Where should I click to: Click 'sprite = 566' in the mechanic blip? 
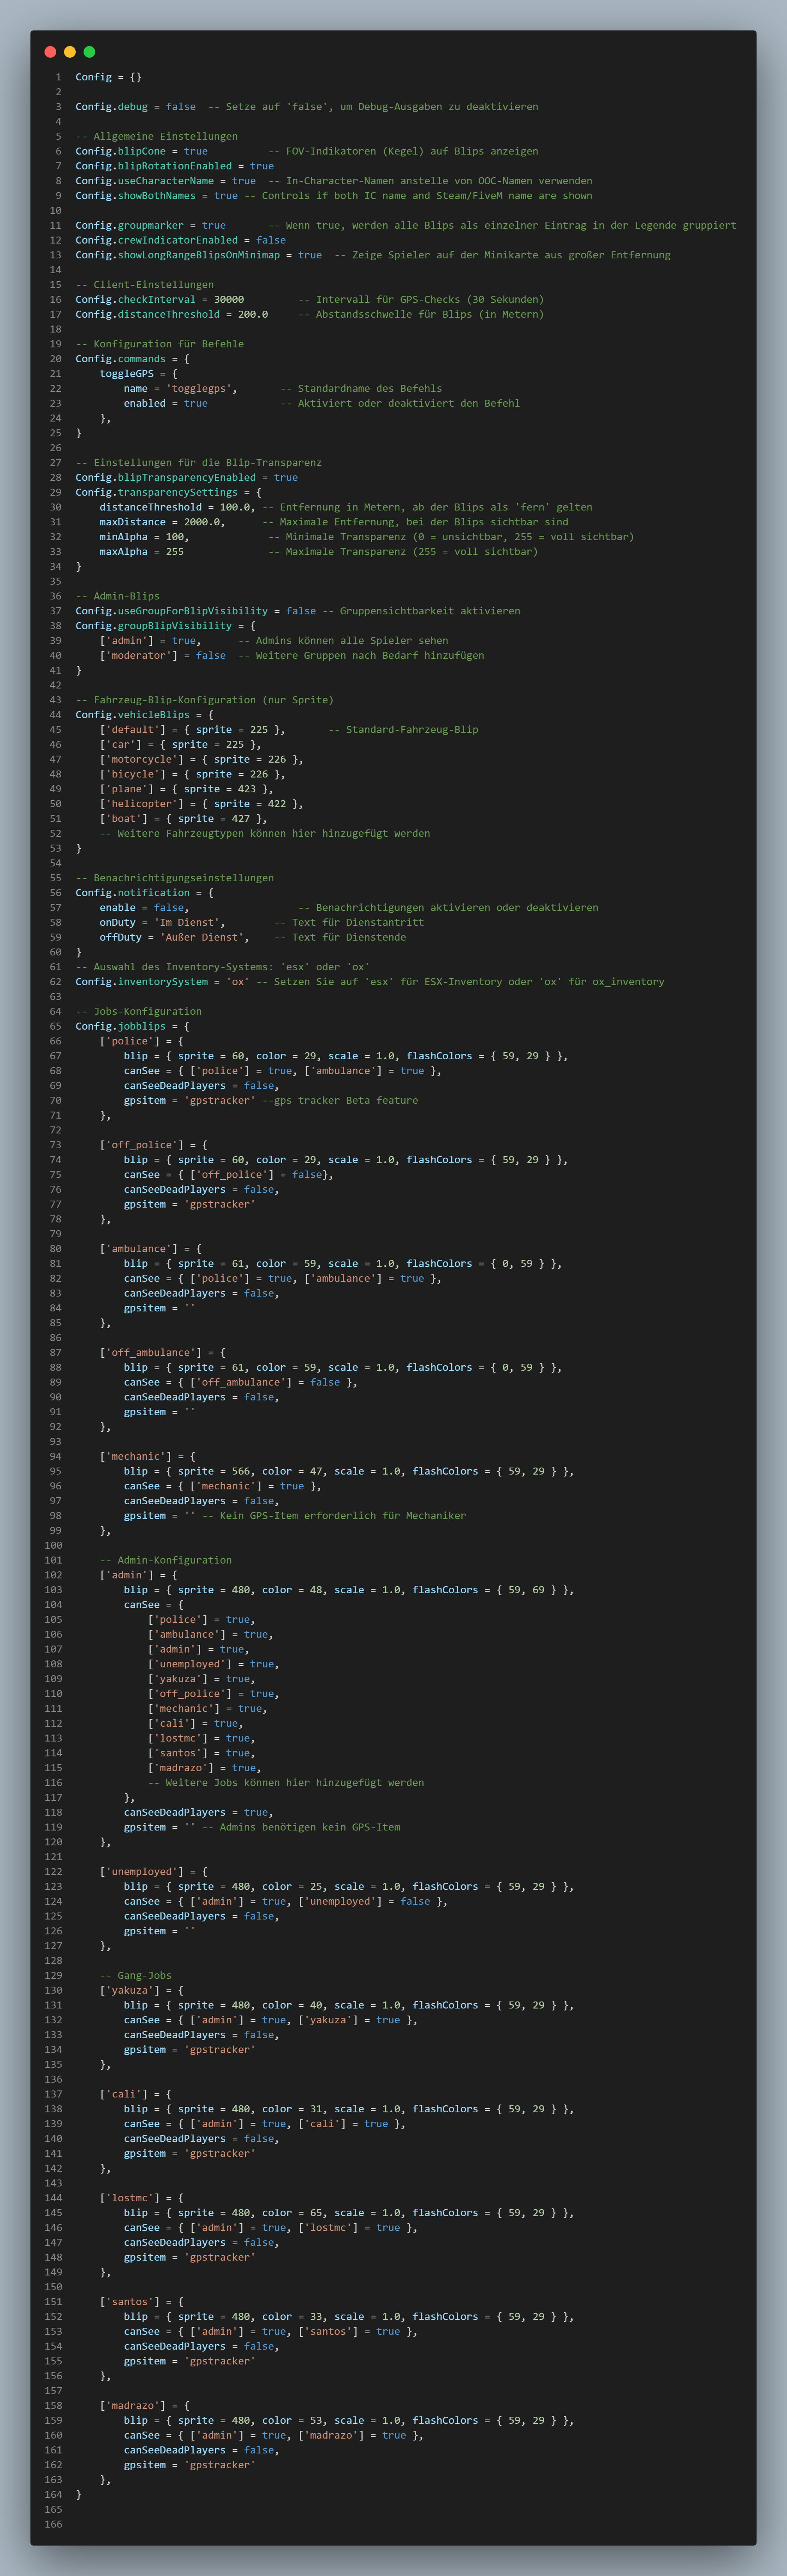pos(214,1471)
